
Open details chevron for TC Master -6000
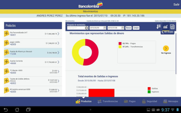(x=59, y=71)
